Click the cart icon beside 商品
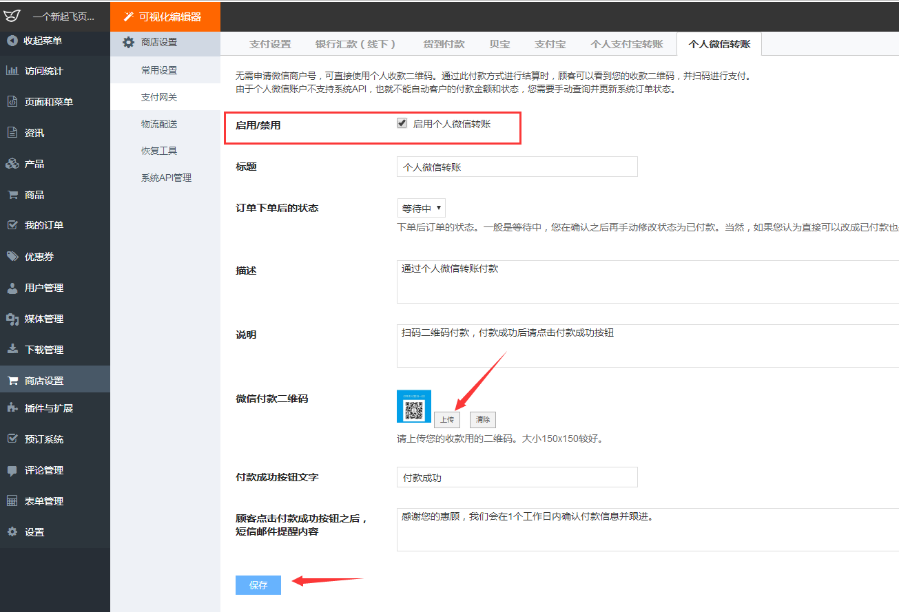 click(12, 194)
